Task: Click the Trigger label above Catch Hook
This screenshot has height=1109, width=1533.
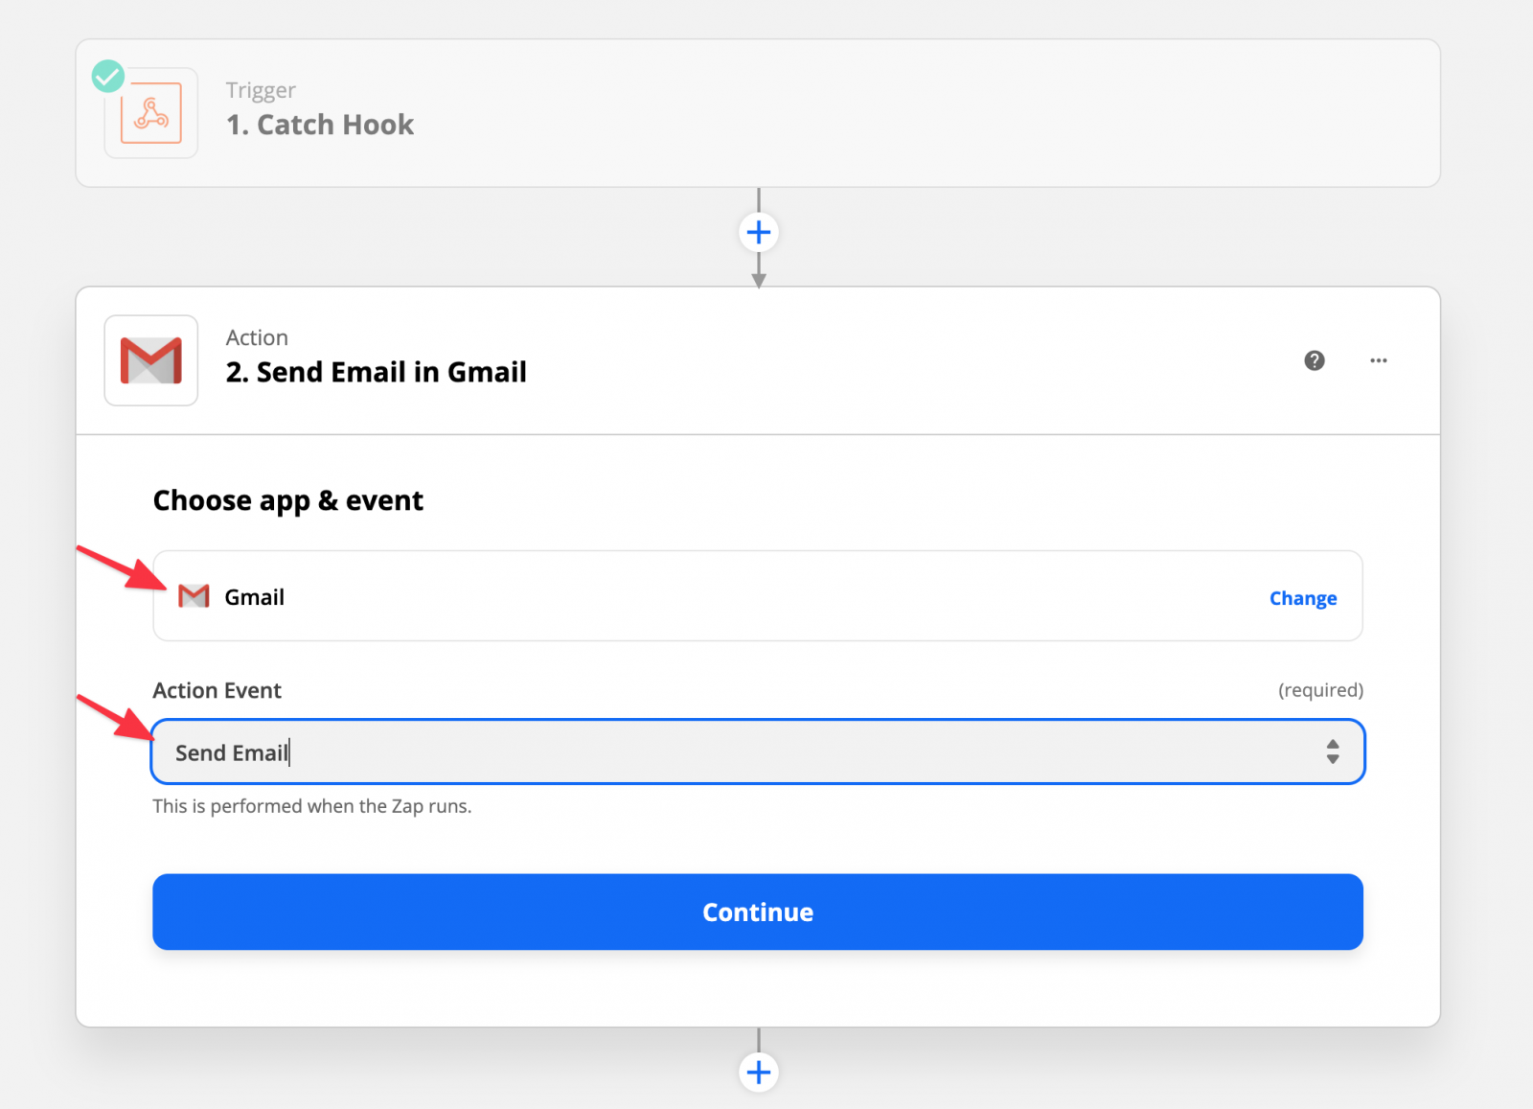Action: (x=260, y=89)
